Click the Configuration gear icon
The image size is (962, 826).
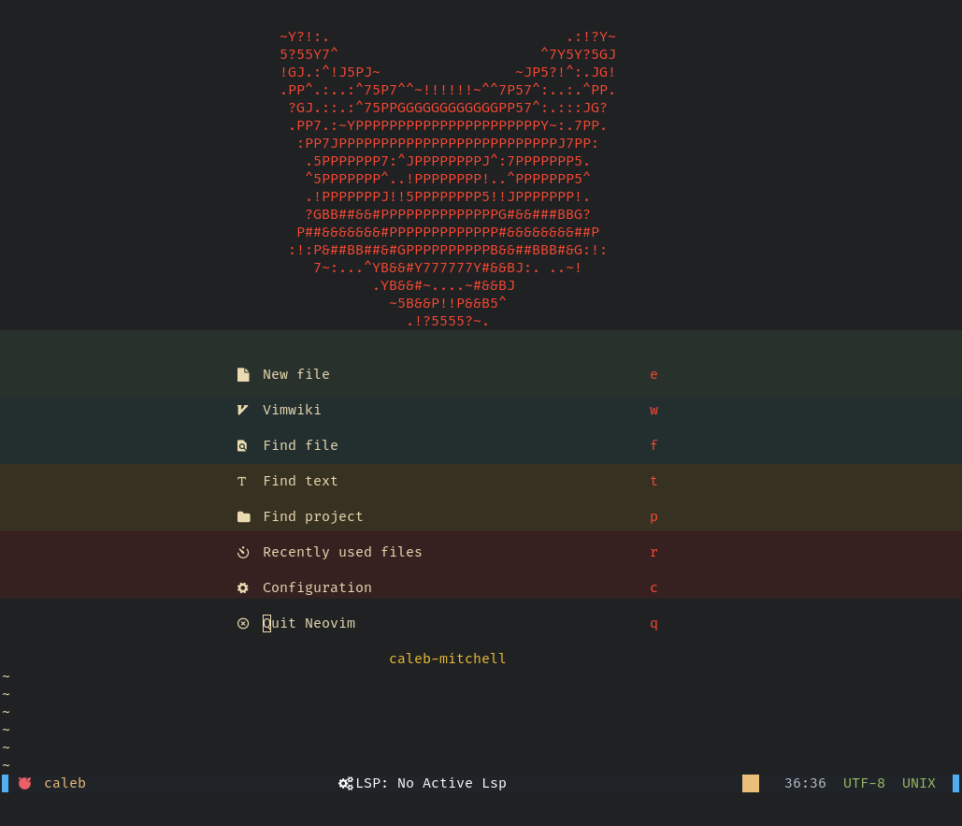click(x=243, y=587)
